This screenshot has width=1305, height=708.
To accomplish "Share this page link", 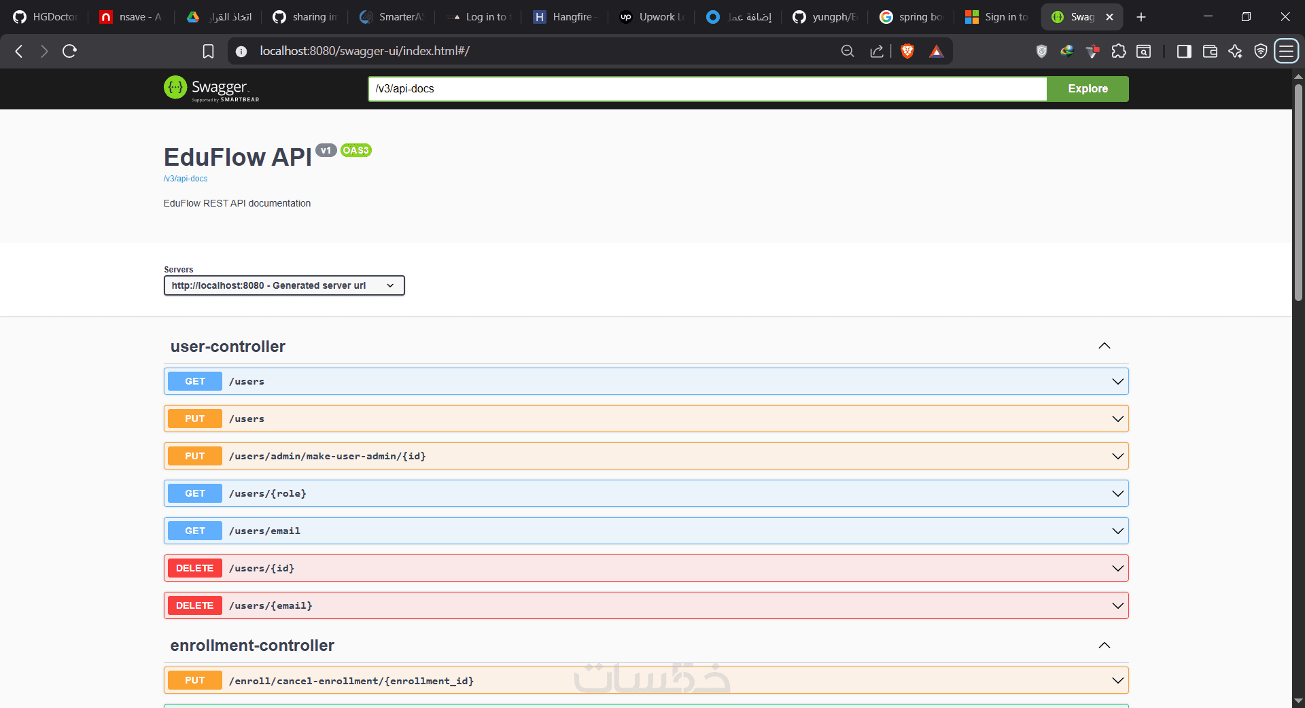I will point(877,51).
